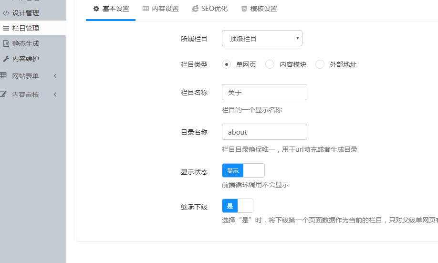Expand the 内容审核 chevron
Viewport: 438px width, 263px height.
55,95
